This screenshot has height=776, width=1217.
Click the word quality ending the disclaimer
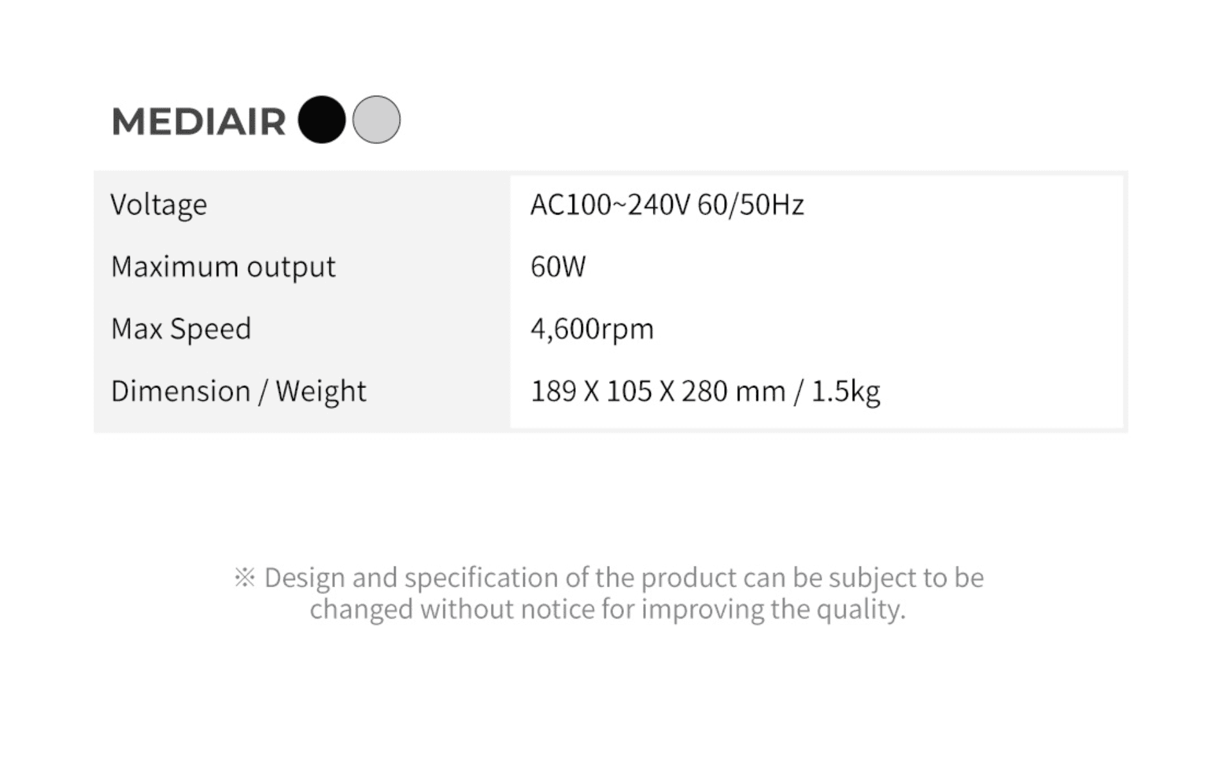(860, 609)
